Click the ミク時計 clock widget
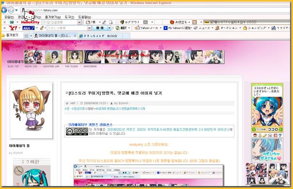 (x=31, y=172)
